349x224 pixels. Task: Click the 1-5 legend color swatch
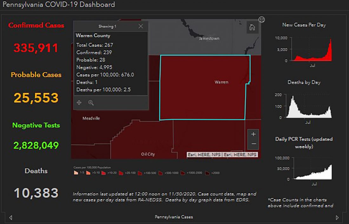[76, 173]
